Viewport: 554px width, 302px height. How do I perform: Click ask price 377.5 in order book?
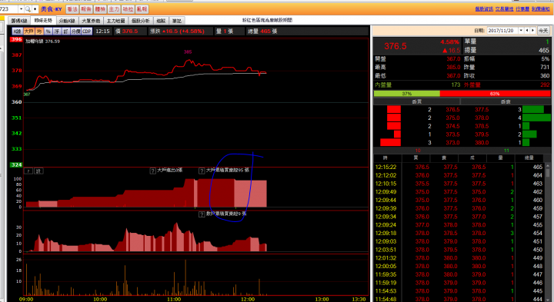click(x=482, y=110)
